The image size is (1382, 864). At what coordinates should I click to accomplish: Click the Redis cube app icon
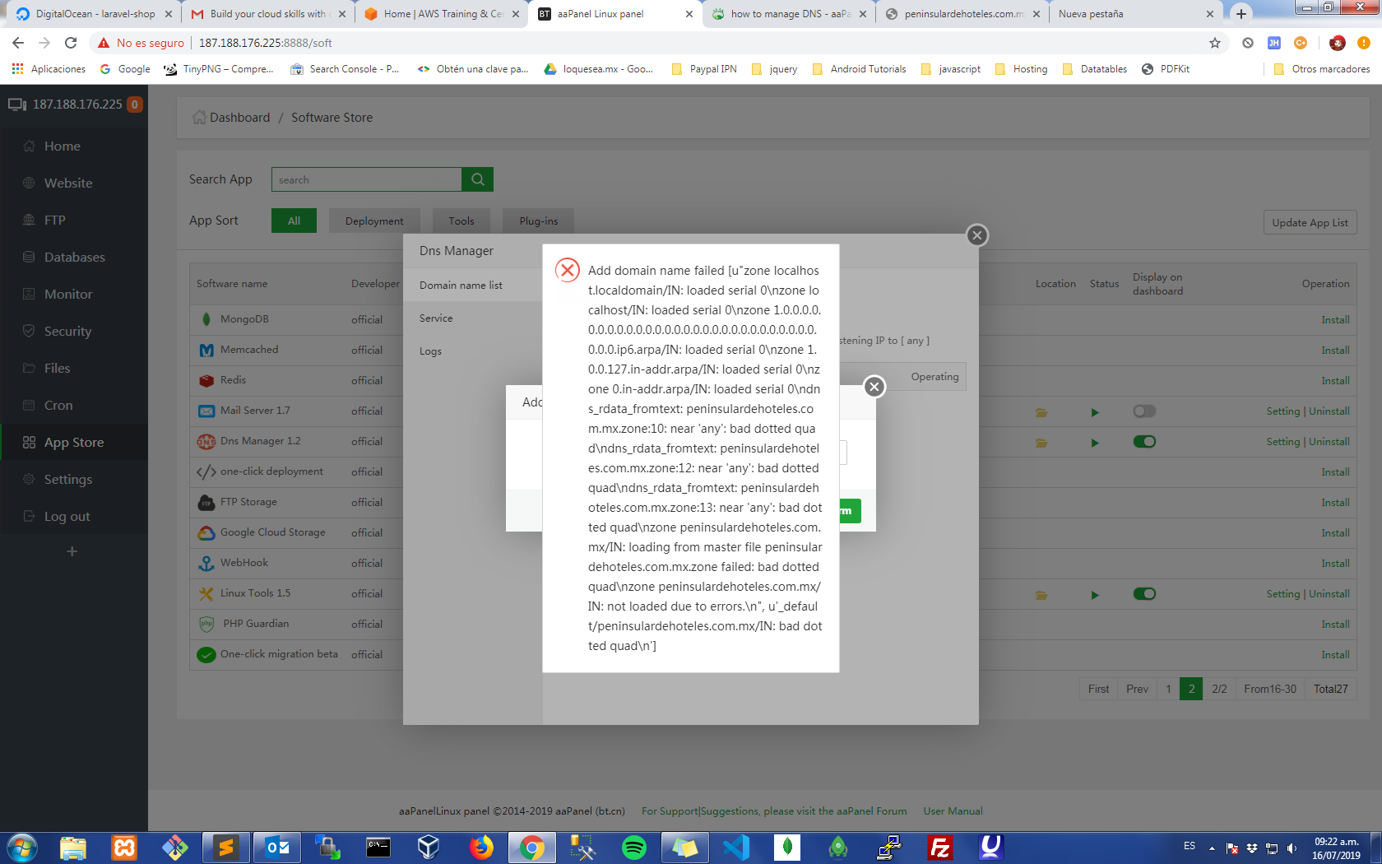[206, 380]
